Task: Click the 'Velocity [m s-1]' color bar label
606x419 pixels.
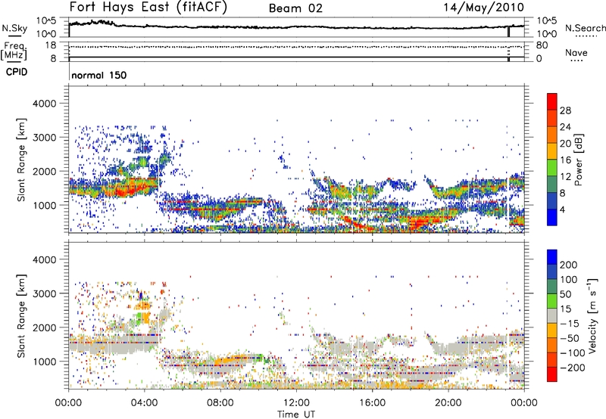Action: click(592, 315)
